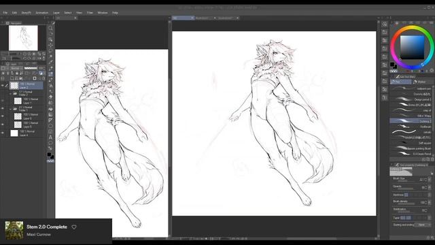Select the Balloon speech bubble tool
435x245 pixels.
point(50,143)
